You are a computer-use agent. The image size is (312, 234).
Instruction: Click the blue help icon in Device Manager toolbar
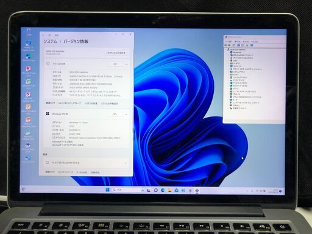238,45
